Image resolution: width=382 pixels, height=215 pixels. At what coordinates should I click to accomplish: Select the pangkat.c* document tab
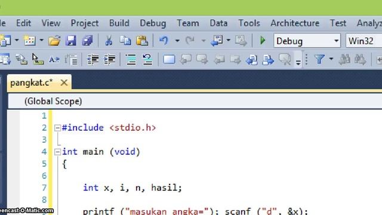pos(32,83)
